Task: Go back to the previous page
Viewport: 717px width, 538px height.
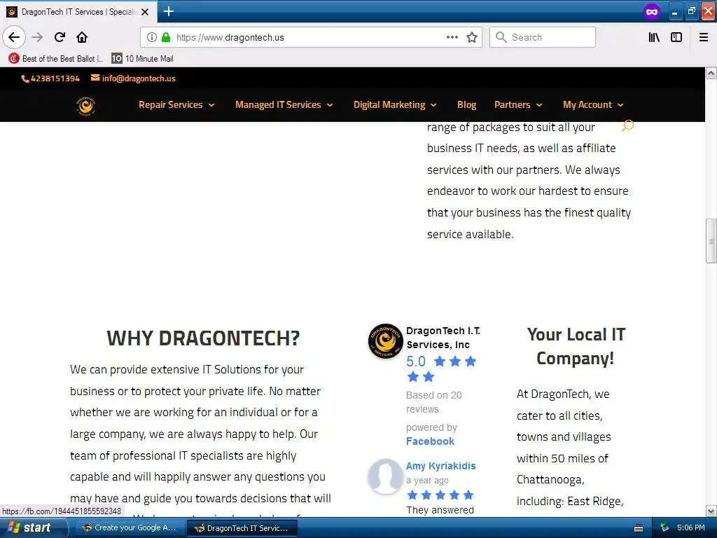Action: point(14,37)
